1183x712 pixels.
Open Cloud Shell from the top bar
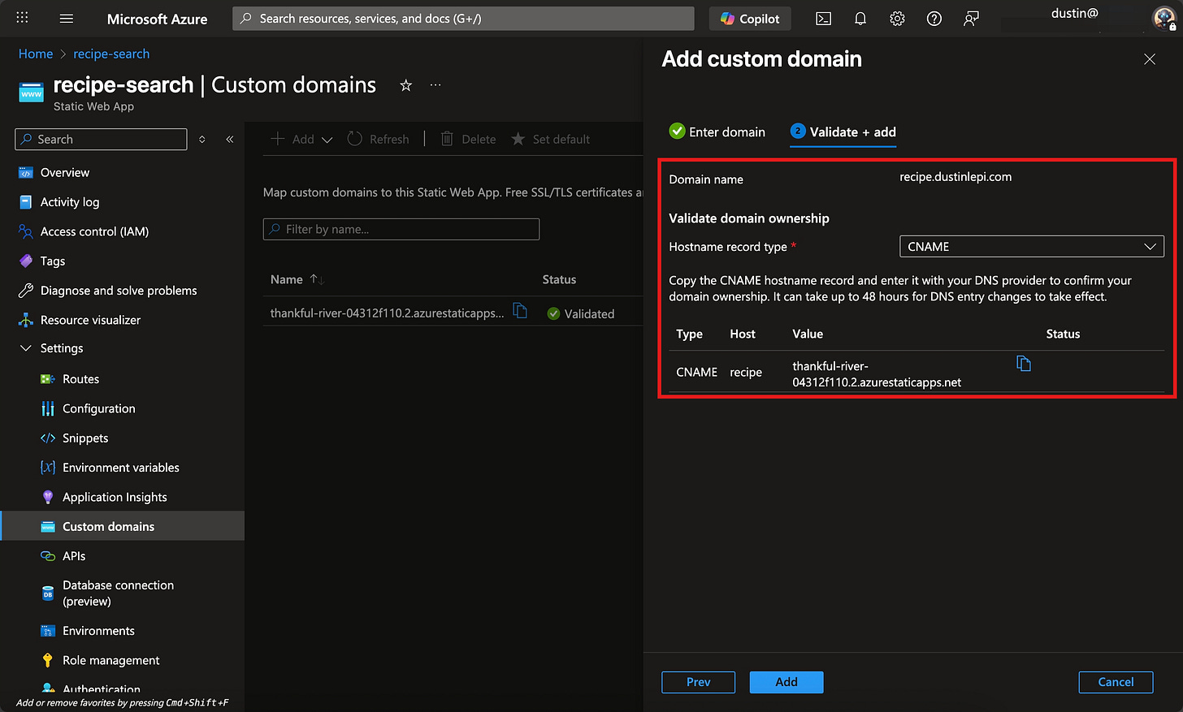pyautogui.click(x=823, y=19)
